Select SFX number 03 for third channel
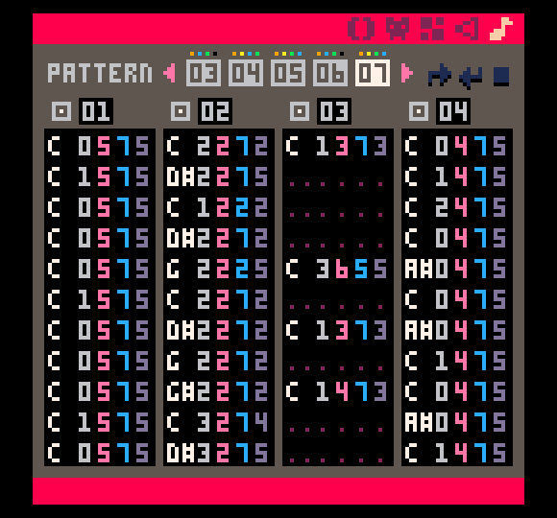The height and width of the screenshot is (518, 557). coord(334,111)
